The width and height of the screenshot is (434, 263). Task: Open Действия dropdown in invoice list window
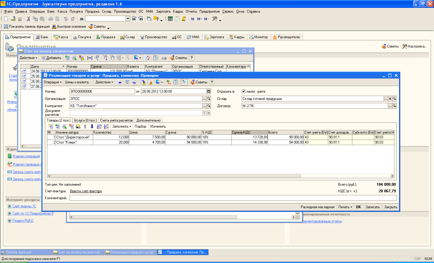coord(28,58)
